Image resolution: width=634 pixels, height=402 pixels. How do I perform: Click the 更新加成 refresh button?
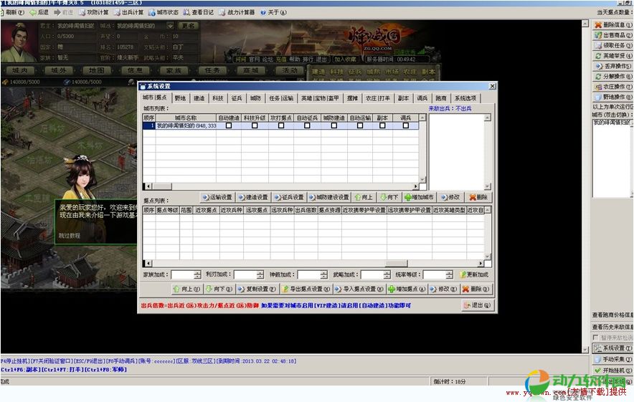pos(474,274)
